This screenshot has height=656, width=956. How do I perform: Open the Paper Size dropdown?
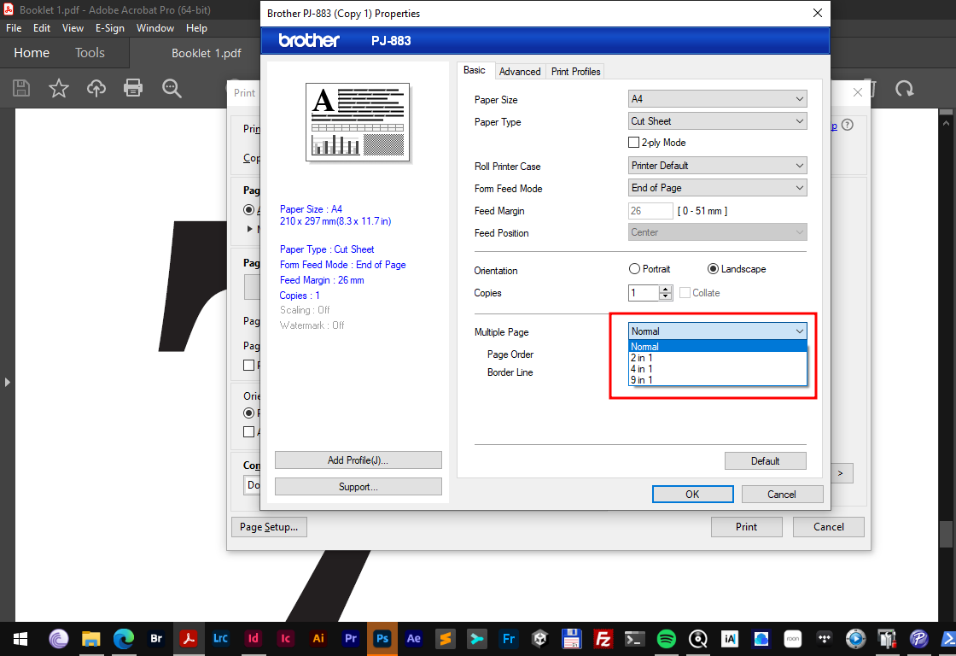click(717, 98)
